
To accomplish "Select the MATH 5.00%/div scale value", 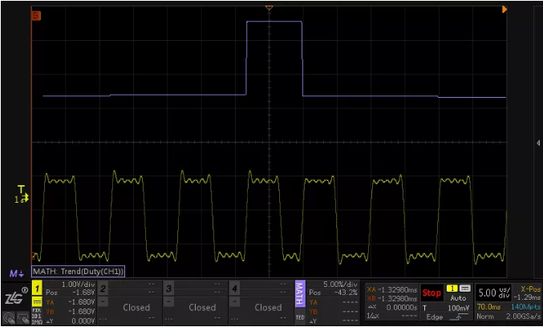I will [340, 285].
